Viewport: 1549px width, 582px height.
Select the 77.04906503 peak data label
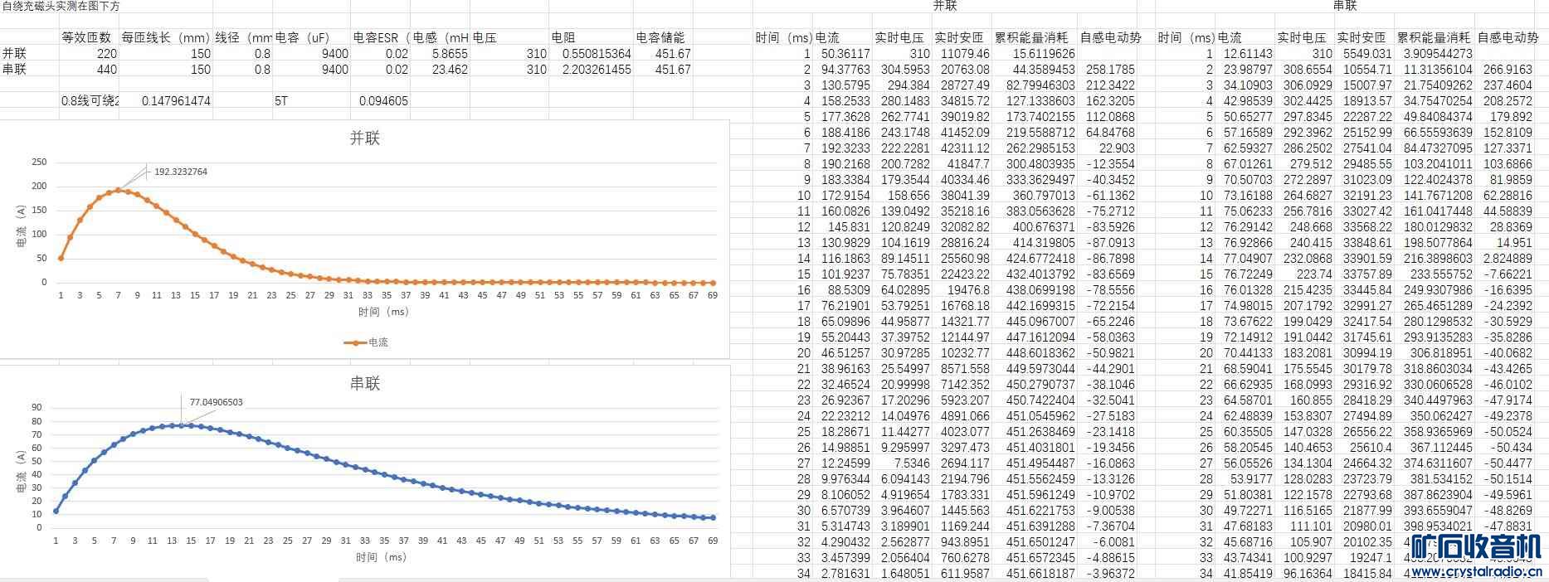pos(216,403)
